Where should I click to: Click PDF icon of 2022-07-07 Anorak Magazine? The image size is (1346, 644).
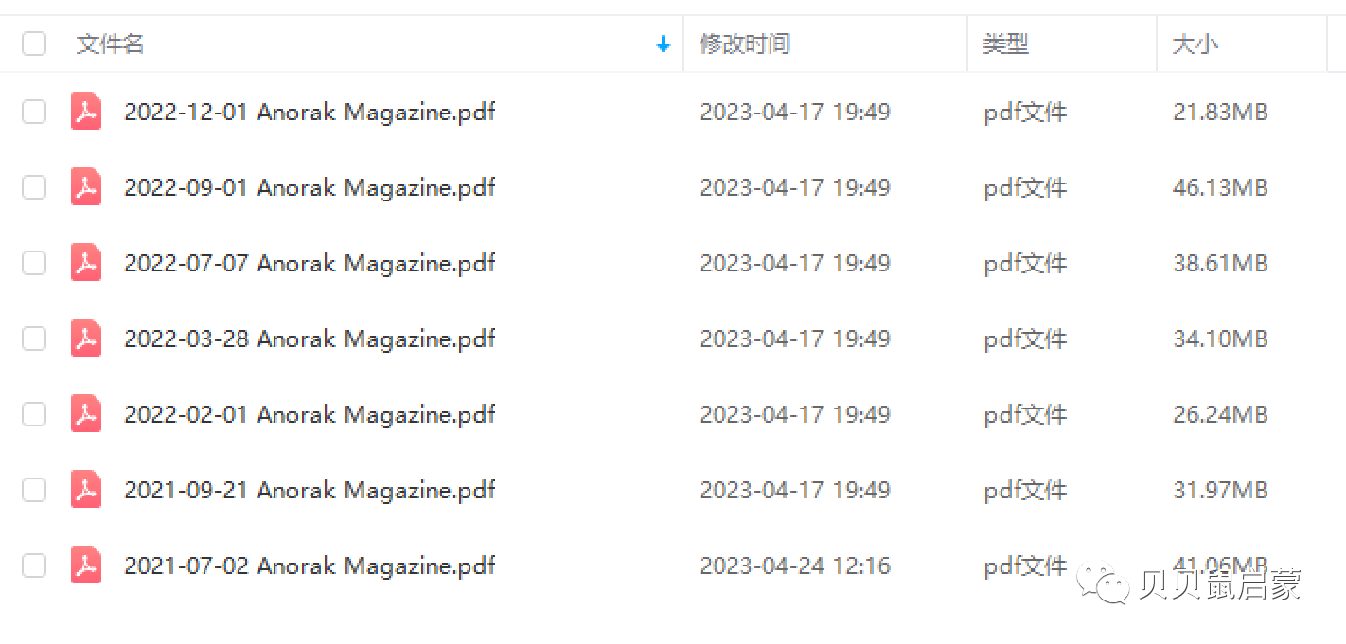(x=86, y=263)
